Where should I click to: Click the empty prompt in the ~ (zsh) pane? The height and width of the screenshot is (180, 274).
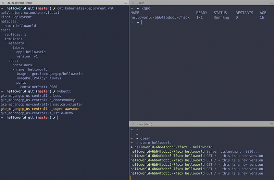pos(136,22)
